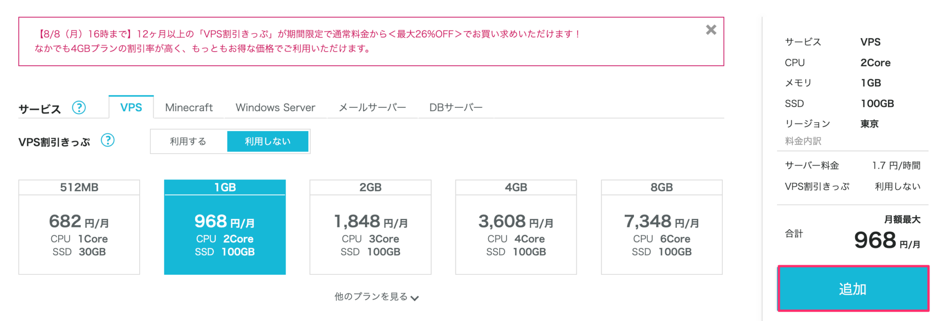Screen dimensions: 945x321
Task: Choose the 2GB plan card
Action: pyautogui.click(x=370, y=226)
